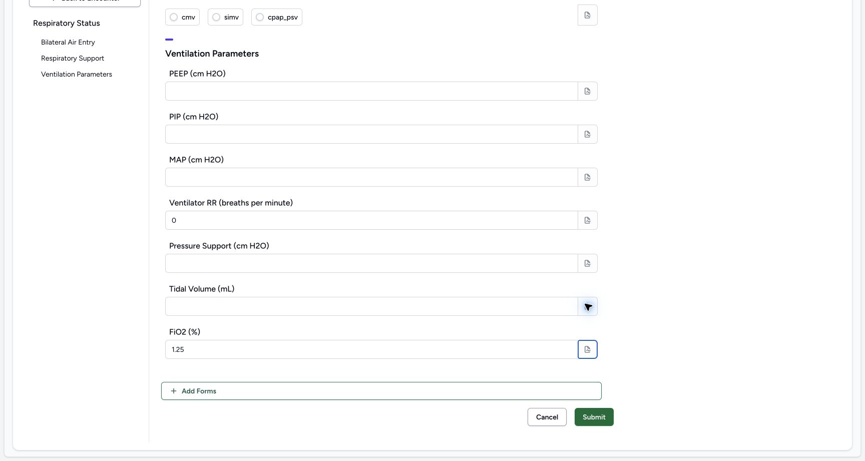The width and height of the screenshot is (865, 461).
Task: Click the note icon beside FiO2 field
Action: (x=588, y=349)
